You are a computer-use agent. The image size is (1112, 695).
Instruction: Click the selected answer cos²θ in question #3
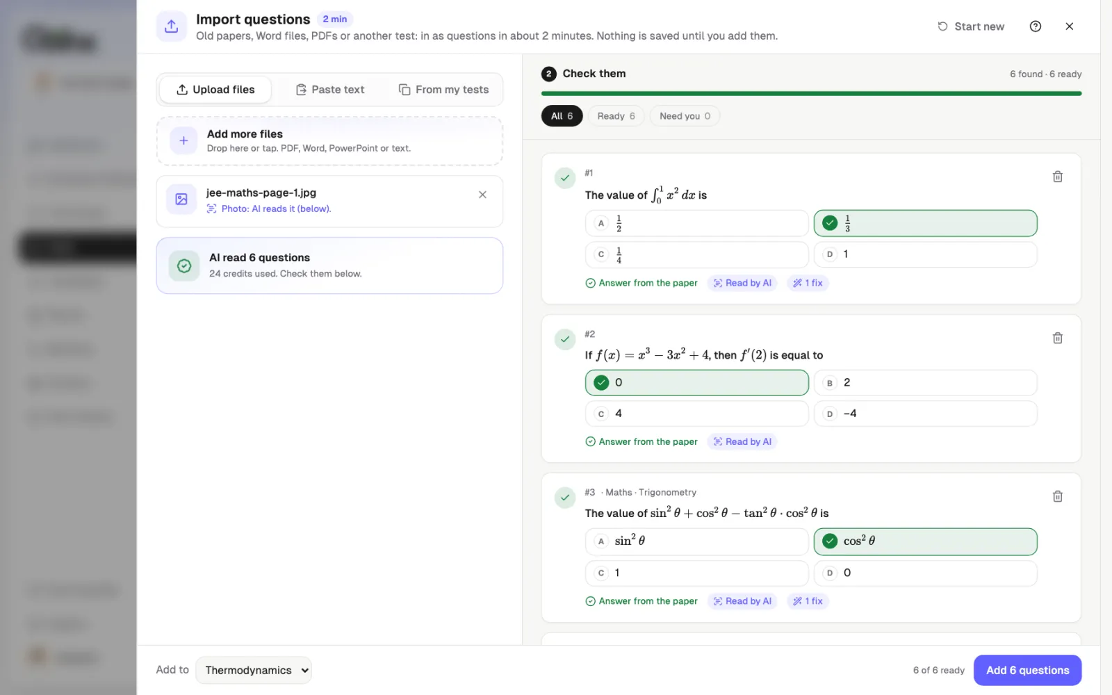[x=925, y=541]
